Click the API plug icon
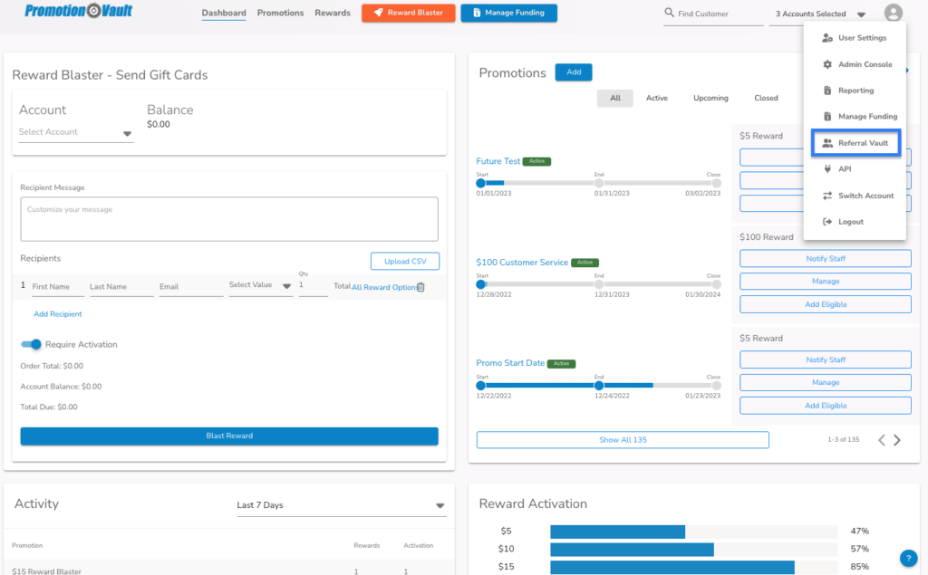The width and height of the screenshot is (928, 575). 827,169
